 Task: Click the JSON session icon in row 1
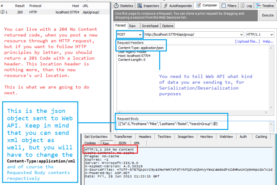[4, 13]
